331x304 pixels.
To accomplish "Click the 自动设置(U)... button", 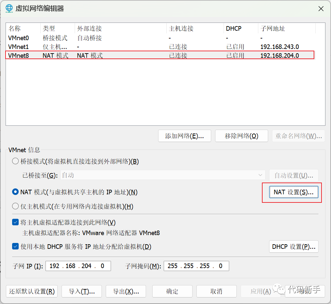I will click(x=294, y=175).
